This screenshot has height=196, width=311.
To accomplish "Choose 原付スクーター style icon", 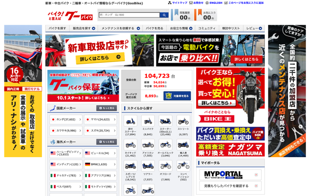I will pos(130,121).
